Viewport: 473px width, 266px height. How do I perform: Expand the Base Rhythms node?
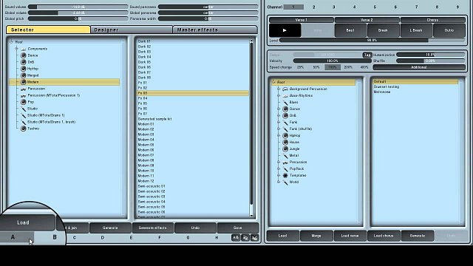click(x=279, y=95)
